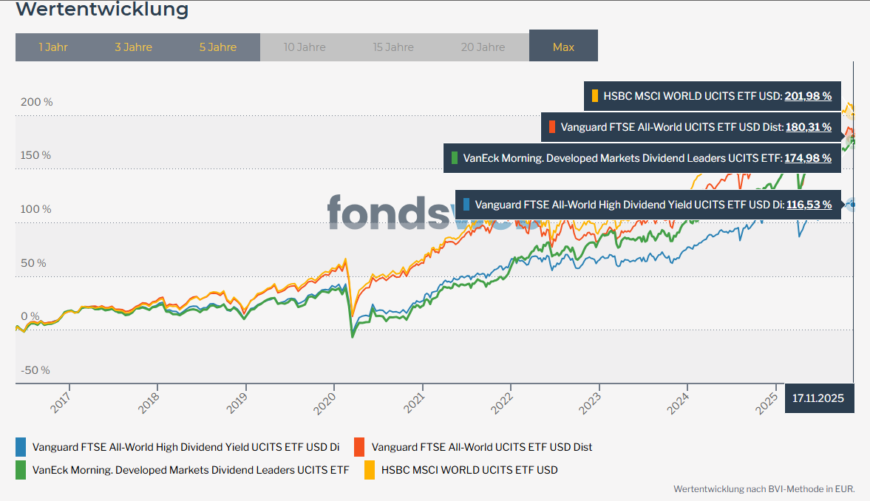Select the 1 Jahr time range tab
Screen dimensions: 870x501
pyautogui.click(x=53, y=47)
